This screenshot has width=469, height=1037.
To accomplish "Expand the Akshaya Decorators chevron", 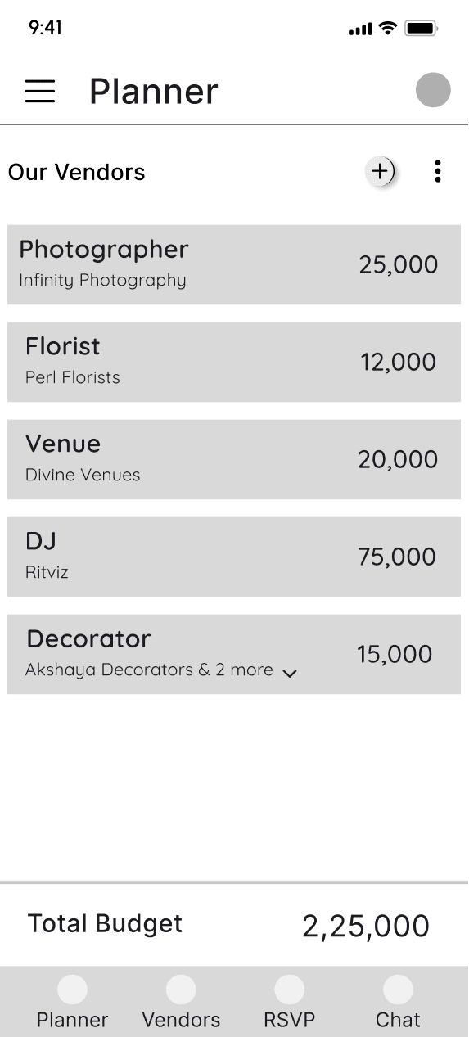I will tap(289, 673).
